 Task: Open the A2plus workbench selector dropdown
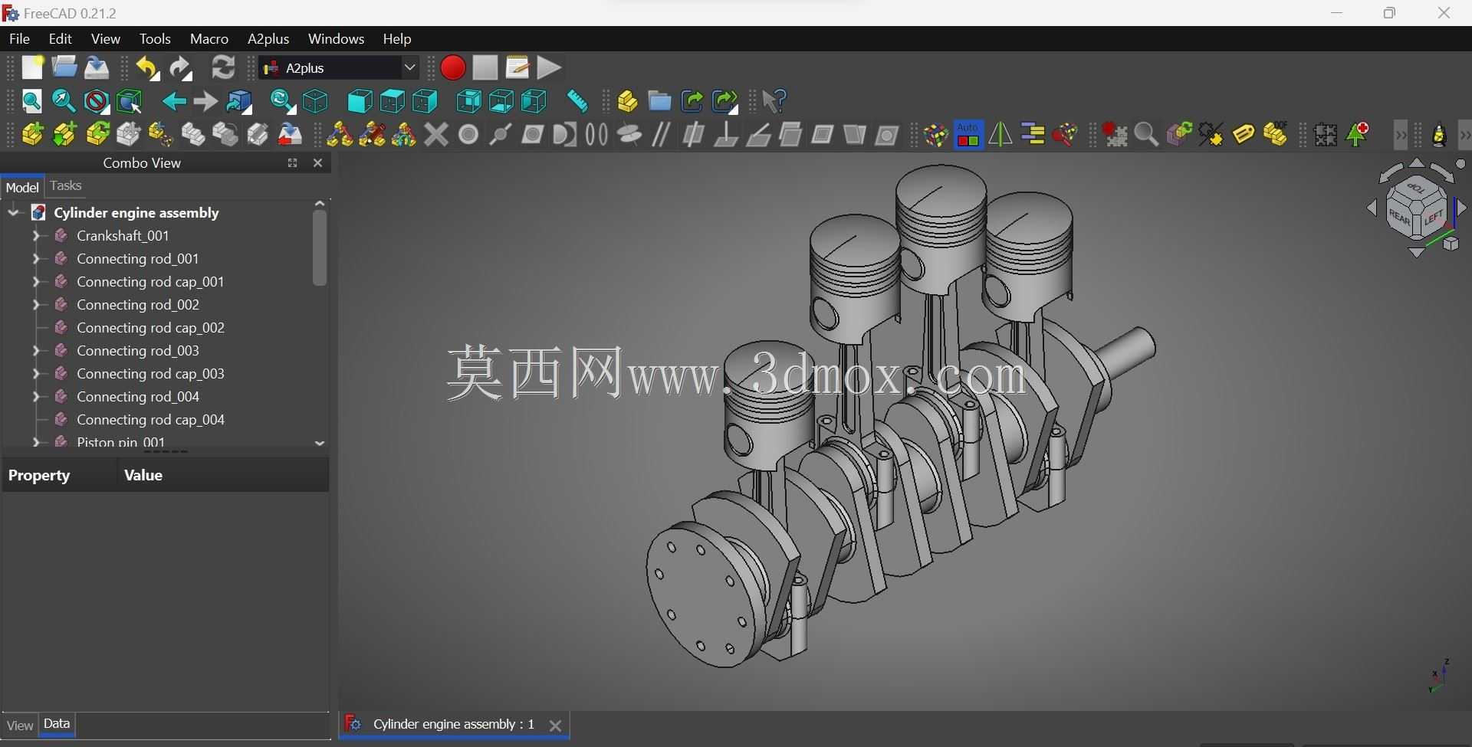340,68
